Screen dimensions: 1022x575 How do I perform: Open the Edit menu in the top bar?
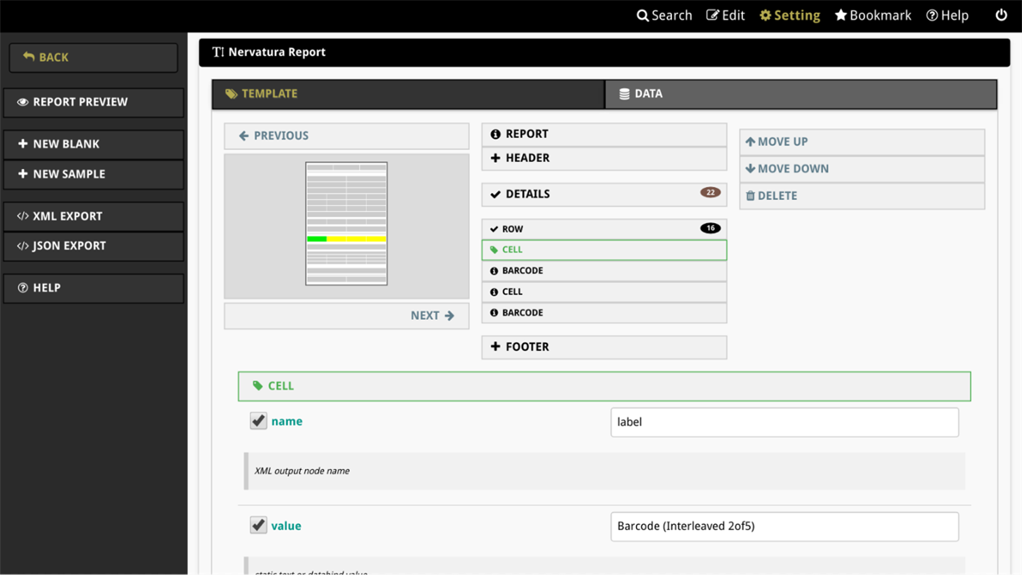[725, 16]
